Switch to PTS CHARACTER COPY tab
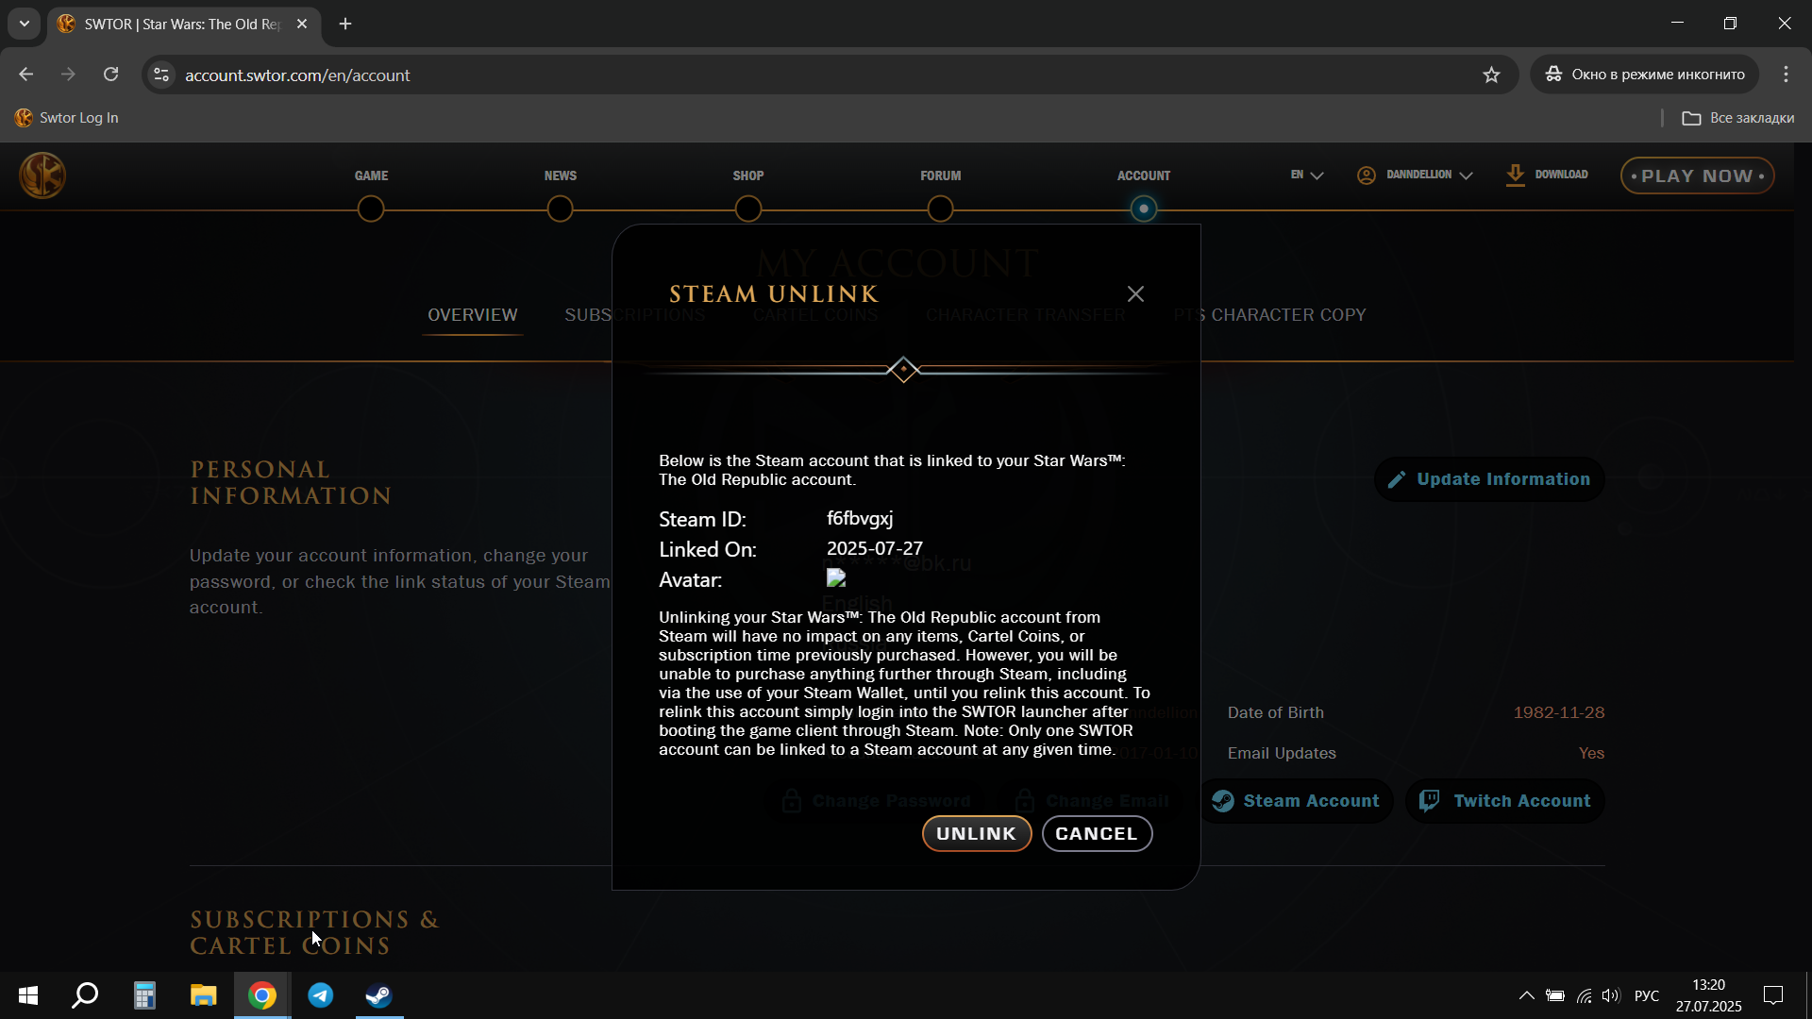The image size is (1812, 1019). pyautogui.click(x=1269, y=315)
